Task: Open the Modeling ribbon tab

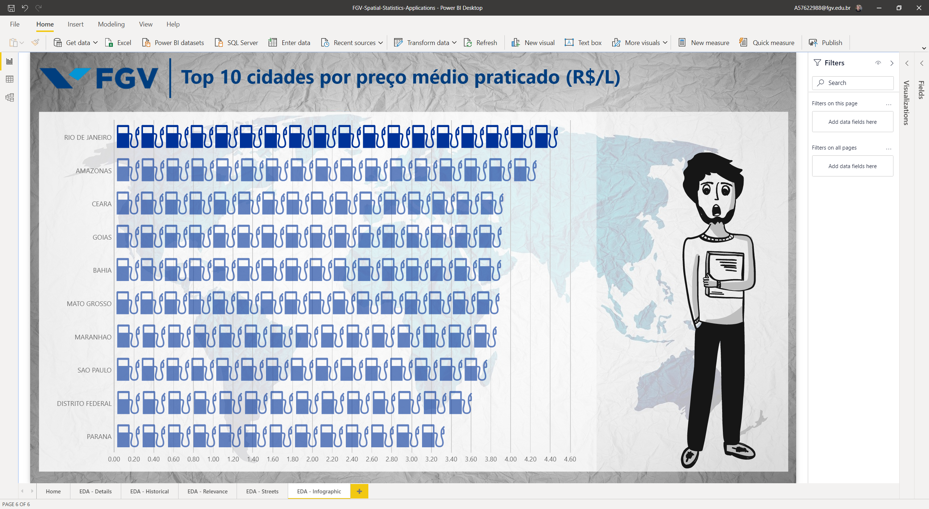Action: pos(111,24)
